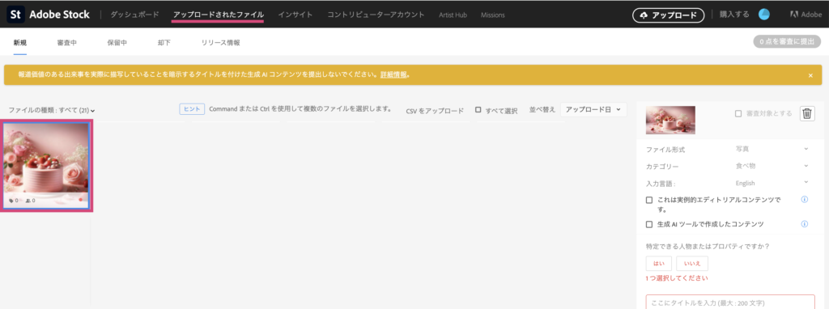Open Artist Hub

coord(453,15)
